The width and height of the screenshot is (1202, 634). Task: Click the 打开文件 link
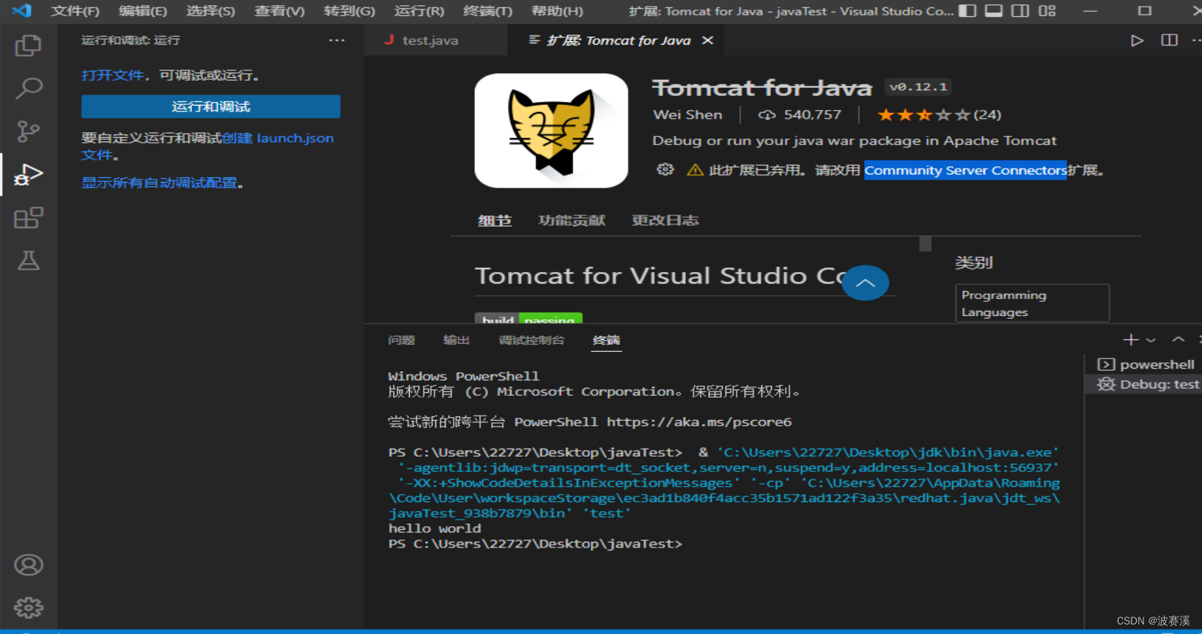112,75
